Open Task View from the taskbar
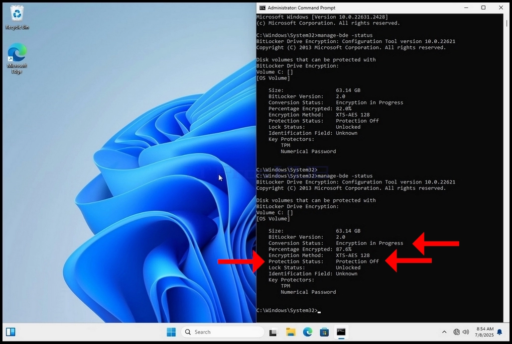 273,332
